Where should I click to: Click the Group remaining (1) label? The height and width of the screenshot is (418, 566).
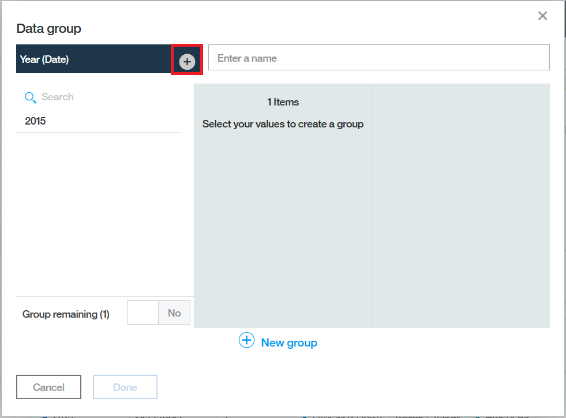point(66,314)
